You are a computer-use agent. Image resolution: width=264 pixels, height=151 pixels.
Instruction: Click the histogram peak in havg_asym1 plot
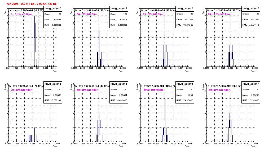pos(99,31)
